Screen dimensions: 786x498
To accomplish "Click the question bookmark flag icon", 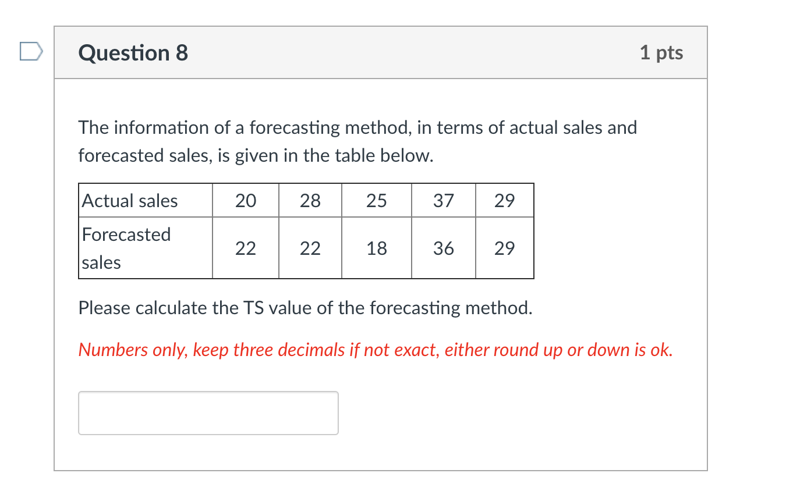I will pyautogui.click(x=30, y=52).
